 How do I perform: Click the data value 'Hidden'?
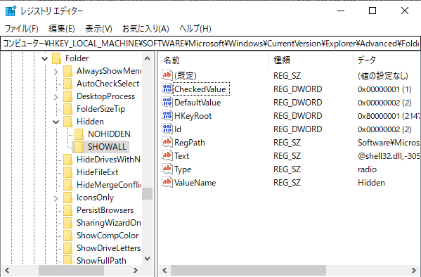pos(371,183)
